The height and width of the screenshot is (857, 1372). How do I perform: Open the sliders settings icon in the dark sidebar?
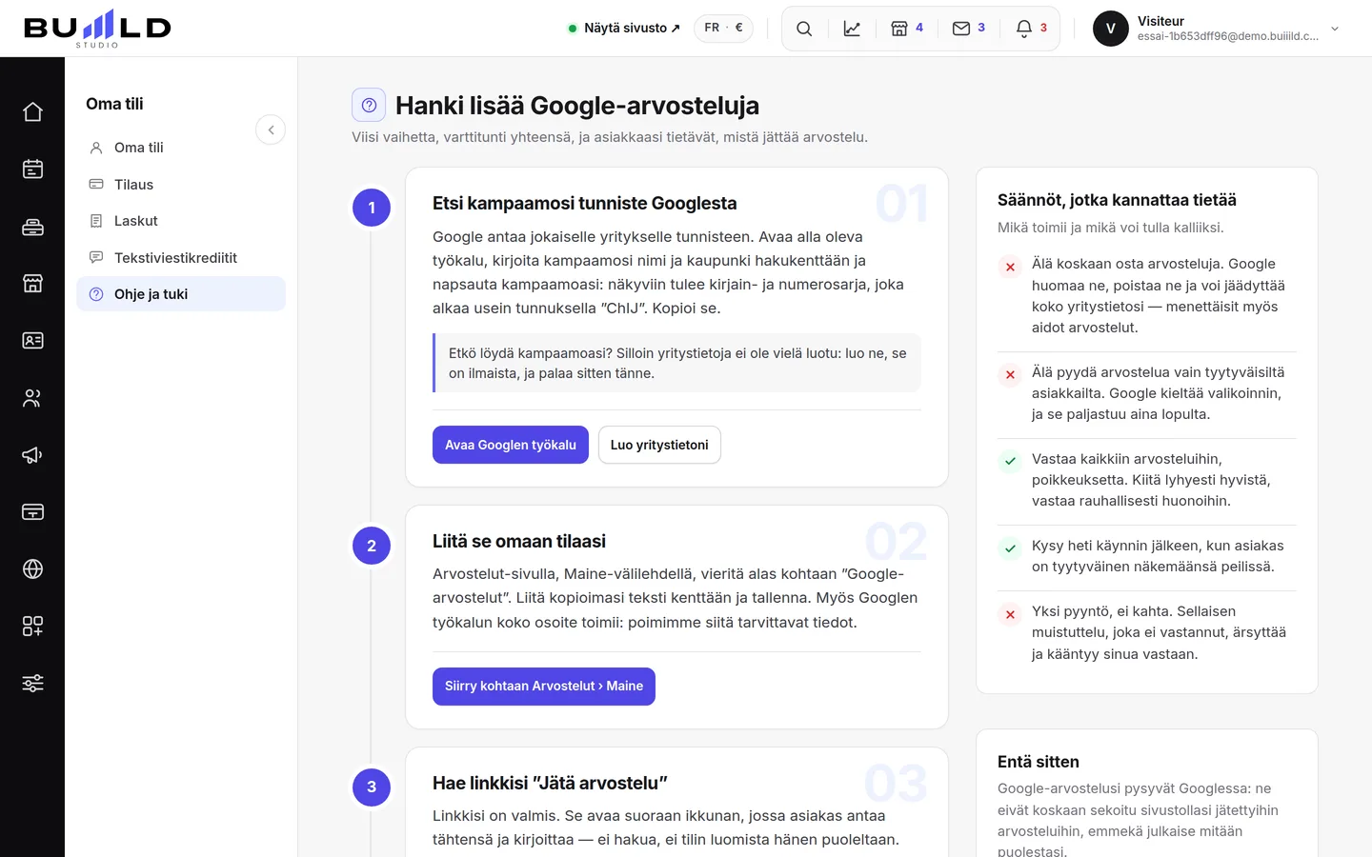click(32, 684)
